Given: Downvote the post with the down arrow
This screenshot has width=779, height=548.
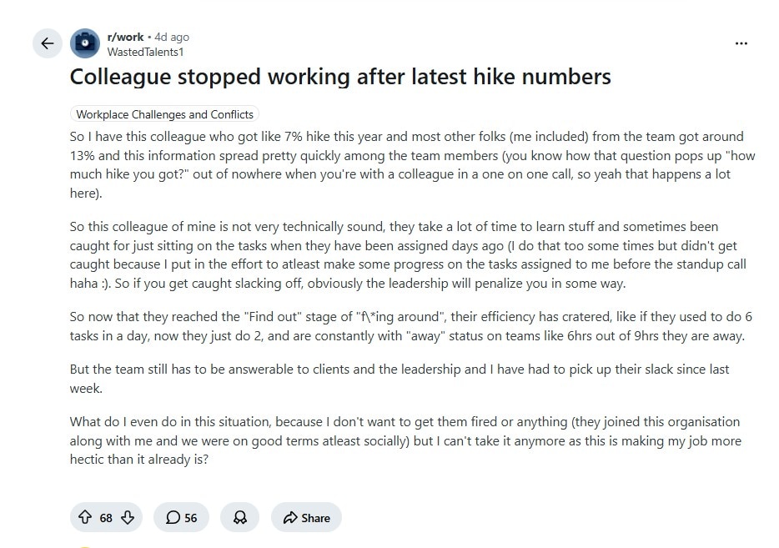Looking at the screenshot, I should [x=128, y=517].
